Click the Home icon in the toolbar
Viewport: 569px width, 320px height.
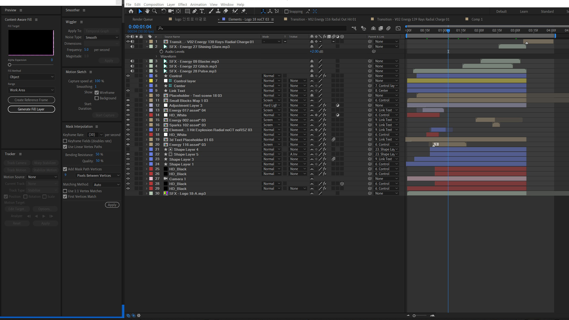pyautogui.click(x=131, y=11)
